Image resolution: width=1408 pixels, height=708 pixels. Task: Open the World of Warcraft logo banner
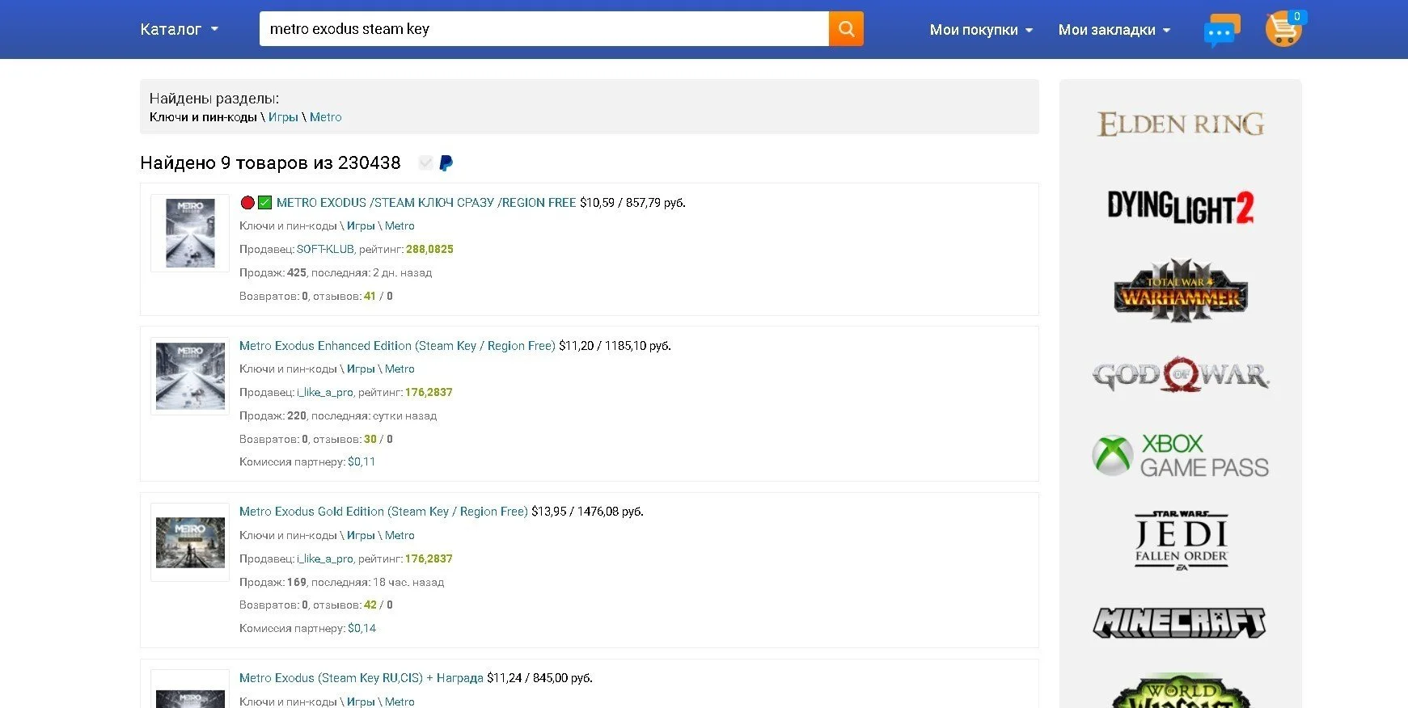click(x=1181, y=691)
